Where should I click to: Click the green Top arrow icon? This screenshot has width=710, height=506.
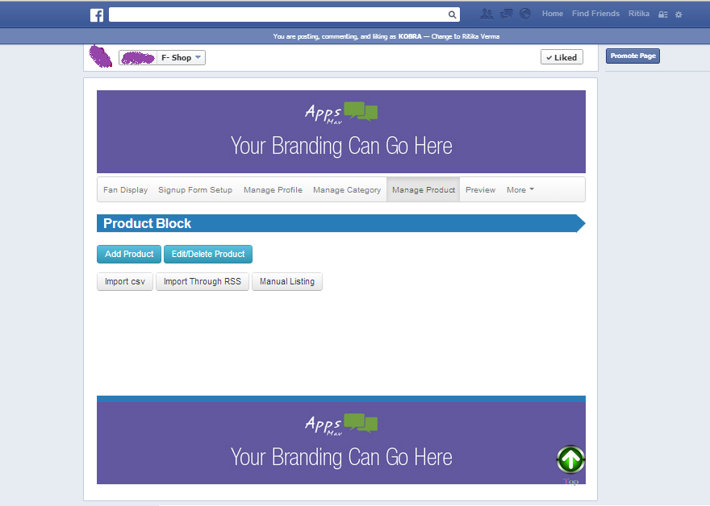[570, 460]
